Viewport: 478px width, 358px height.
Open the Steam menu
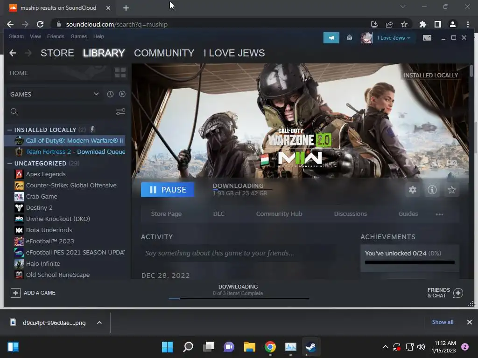pos(16,36)
